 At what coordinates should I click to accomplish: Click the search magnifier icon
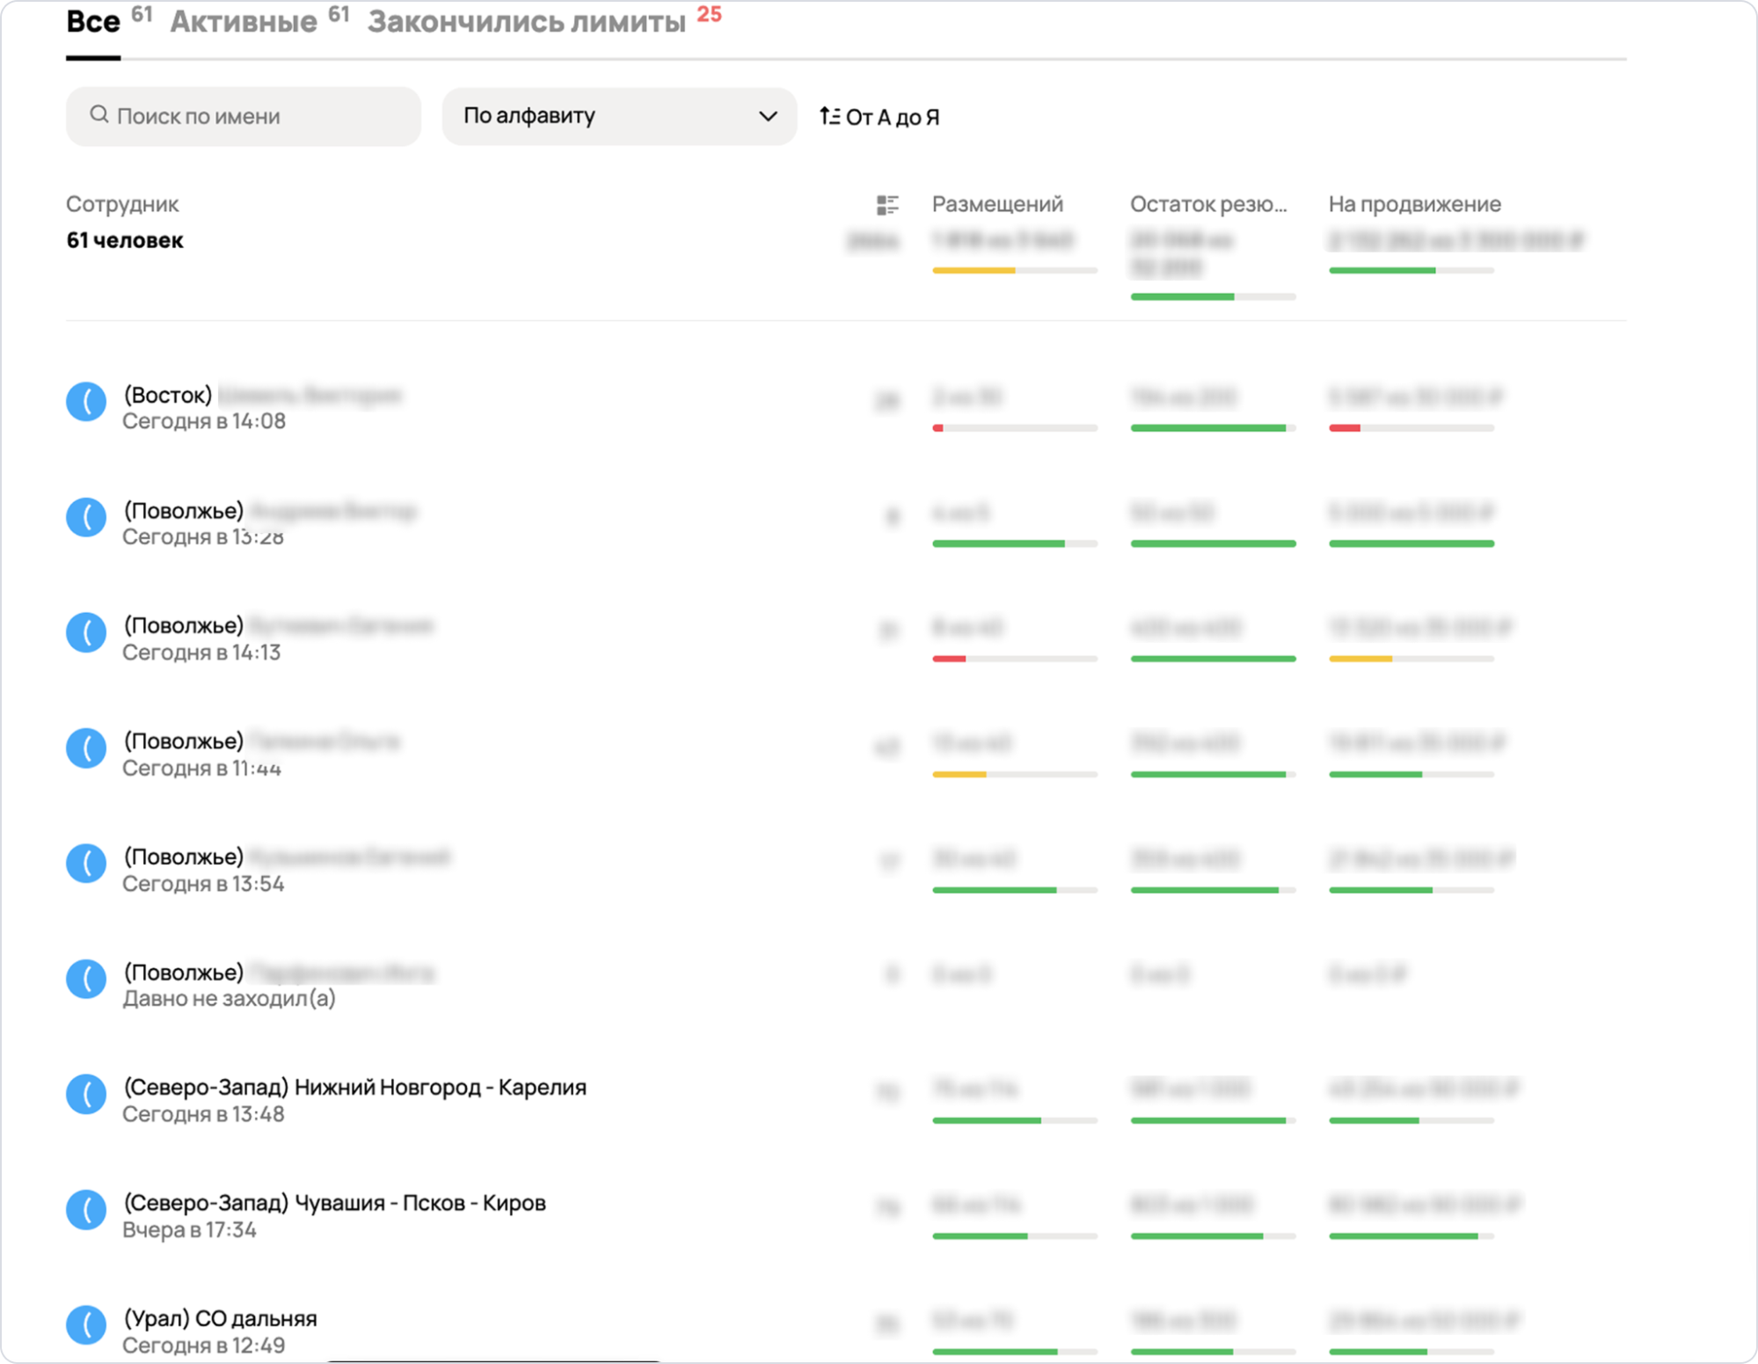[99, 115]
